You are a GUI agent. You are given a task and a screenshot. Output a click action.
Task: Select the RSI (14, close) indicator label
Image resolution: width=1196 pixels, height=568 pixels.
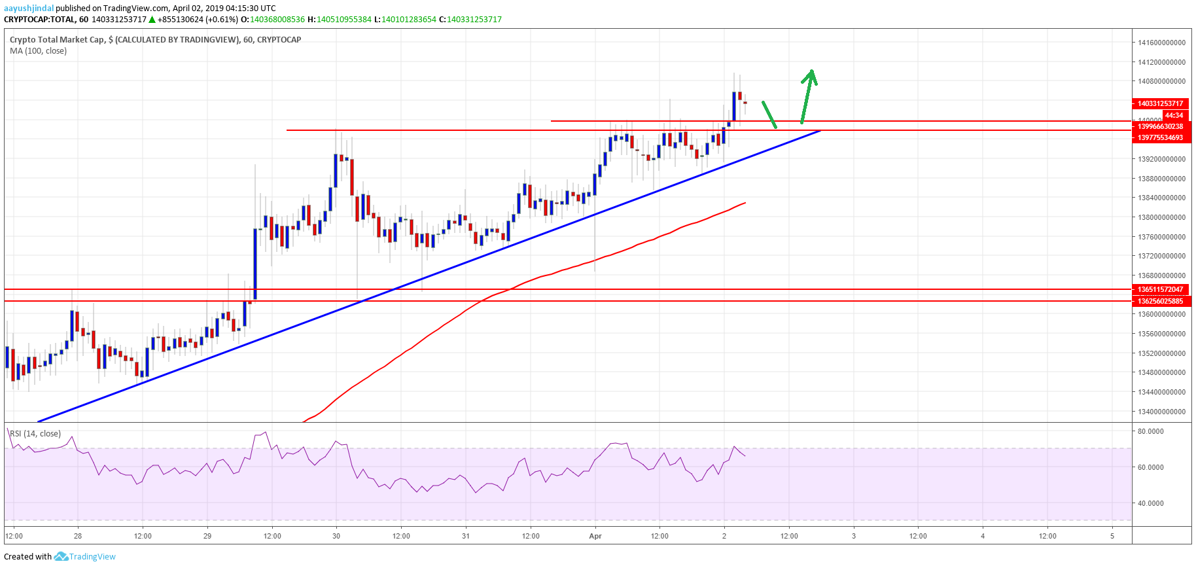(x=35, y=434)
